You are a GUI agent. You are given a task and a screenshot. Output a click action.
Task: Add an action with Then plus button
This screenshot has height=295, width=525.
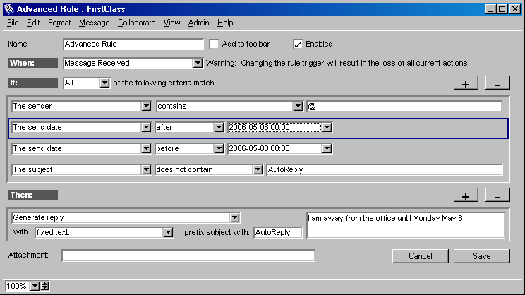[x=466, y=195]
